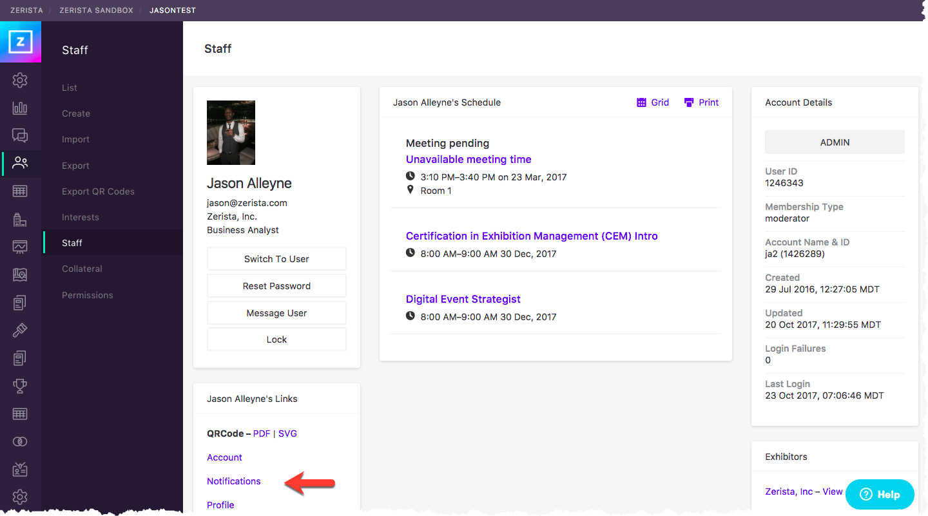Click the Reset Password button
928x516 pixels.
click(276, 286)
